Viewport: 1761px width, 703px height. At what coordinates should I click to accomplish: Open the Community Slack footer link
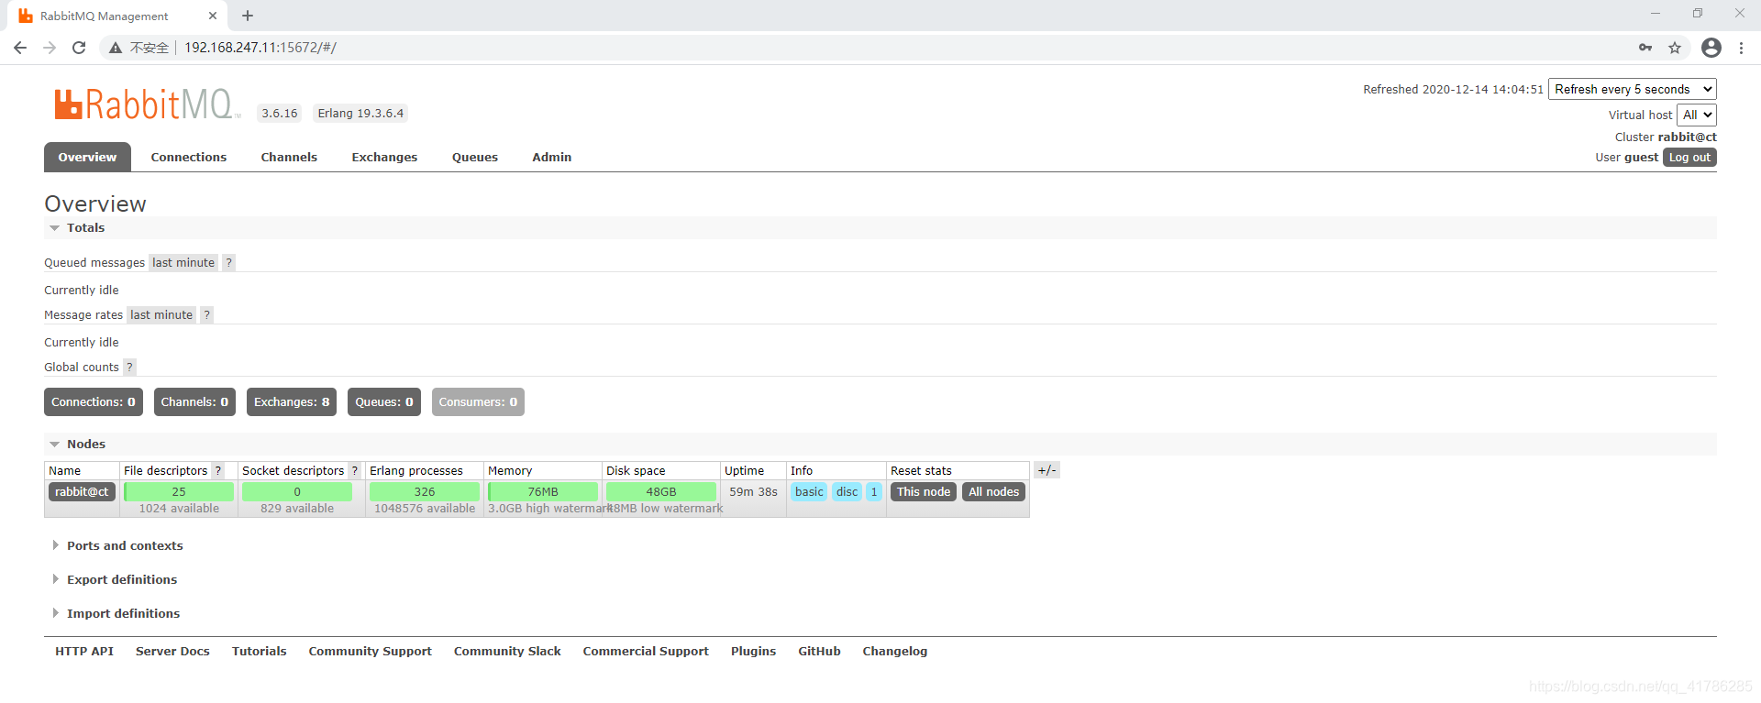coord(507,652)
